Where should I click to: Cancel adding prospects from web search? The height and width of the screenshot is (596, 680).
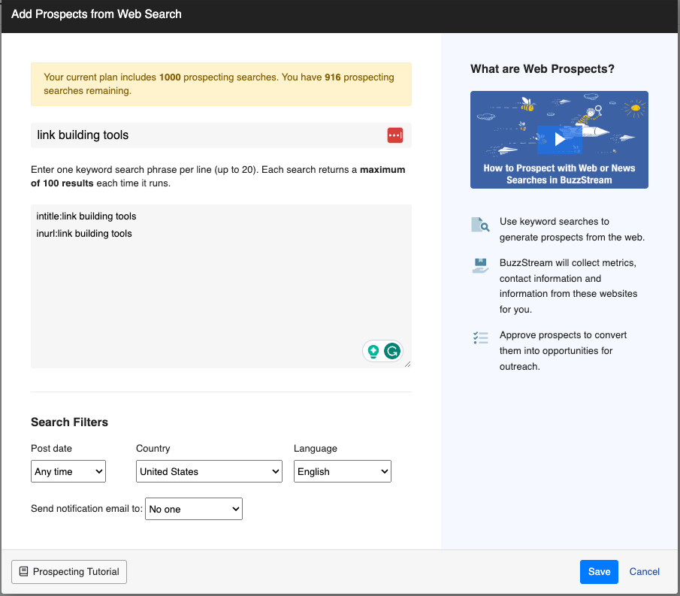coord(644,571)
